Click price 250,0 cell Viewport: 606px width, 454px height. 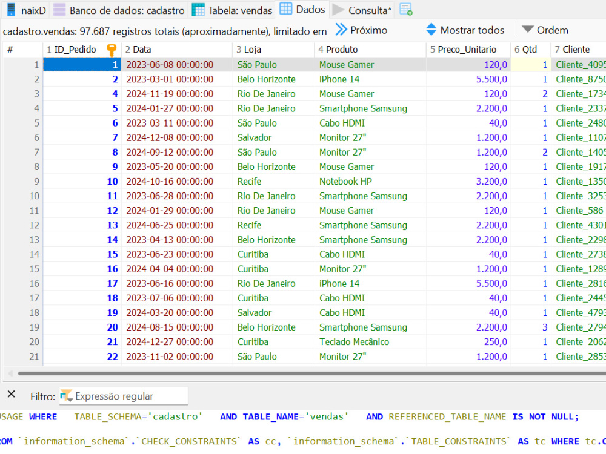point(468,342)
